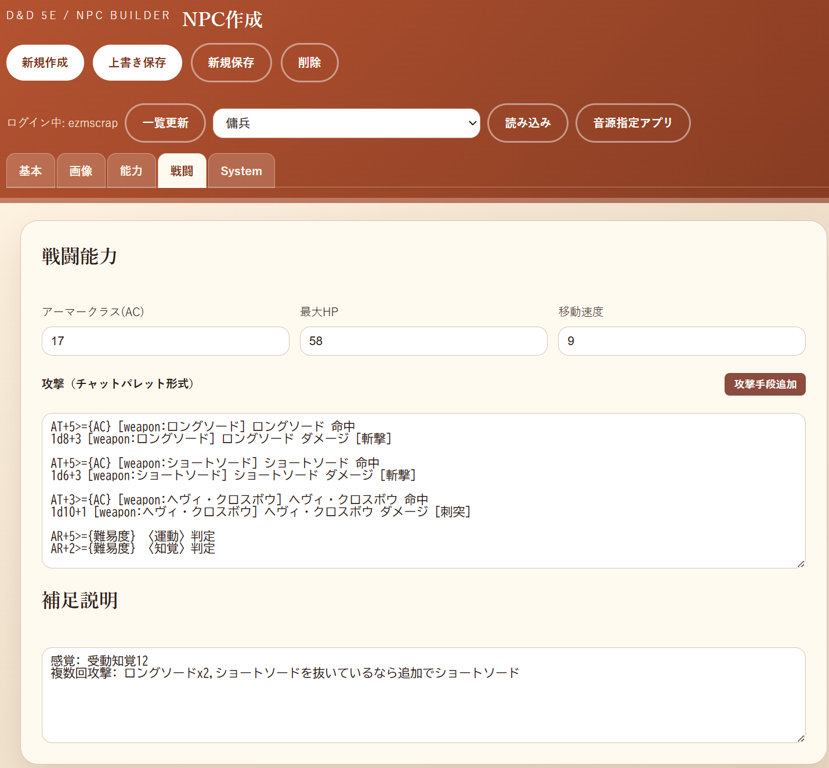Open the System tab

[x=241, y=171]
